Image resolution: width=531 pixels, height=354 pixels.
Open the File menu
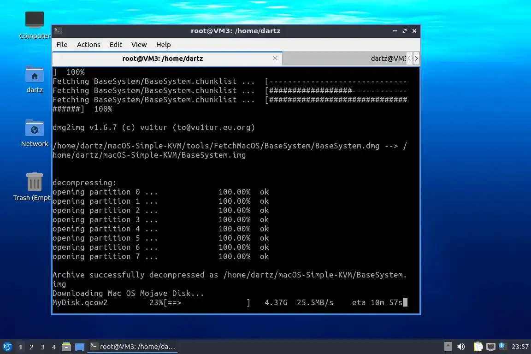(x=62, y=45)
